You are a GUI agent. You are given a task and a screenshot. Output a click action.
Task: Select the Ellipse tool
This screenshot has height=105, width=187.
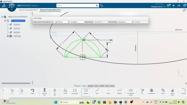(x=86, y=91)
